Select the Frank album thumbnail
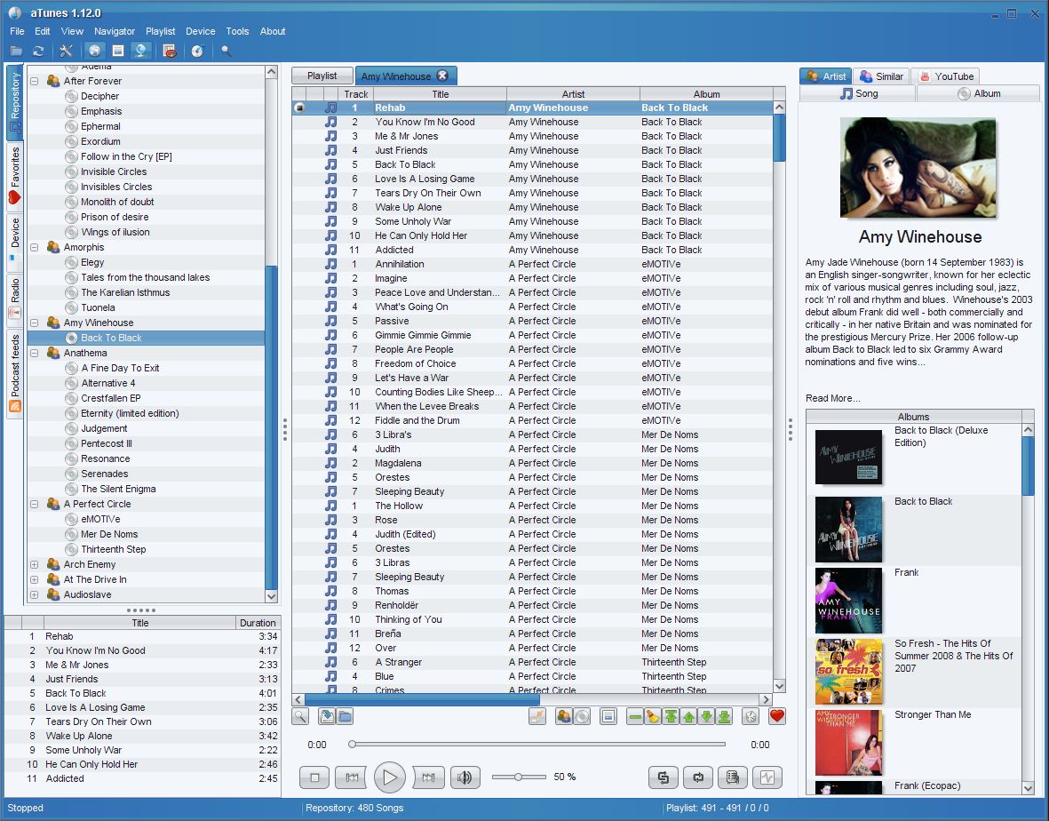The width and height of the screenshot is (1049, 821). pyautogui.click(x=848, y=600)
